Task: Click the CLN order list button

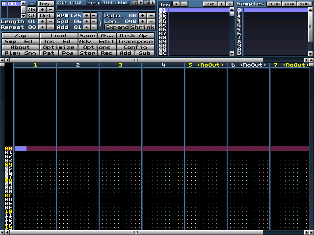Action: coord(31,15)
